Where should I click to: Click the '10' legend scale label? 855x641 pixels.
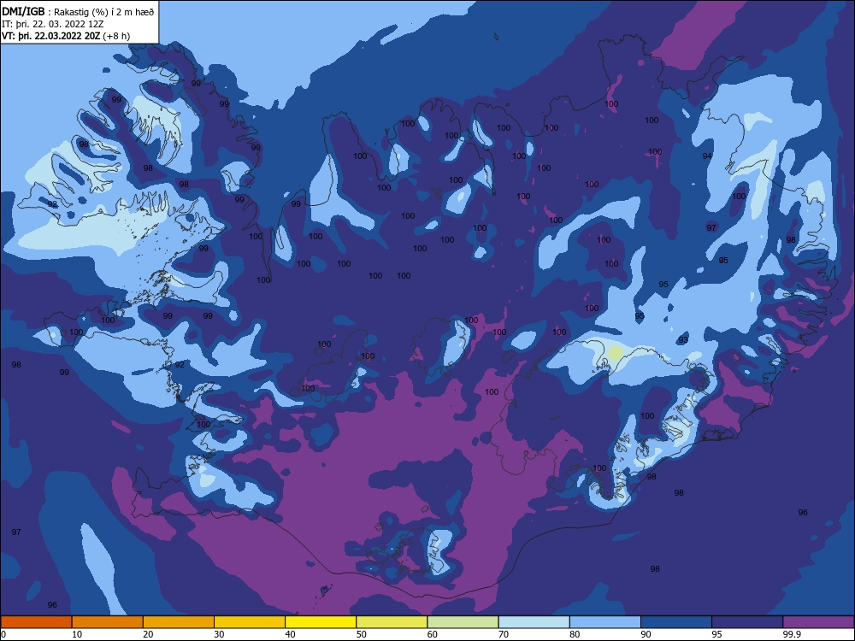point(77,634)
